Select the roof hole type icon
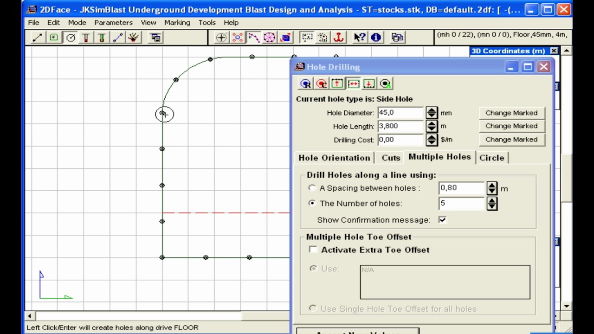This screenshot has width=594, height=334. tap(337, 83)
